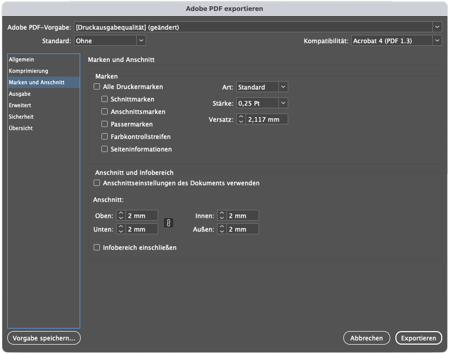Click the Innen bleed value field
This screenshot has width=449, height=354.
(x=243, y=216)
